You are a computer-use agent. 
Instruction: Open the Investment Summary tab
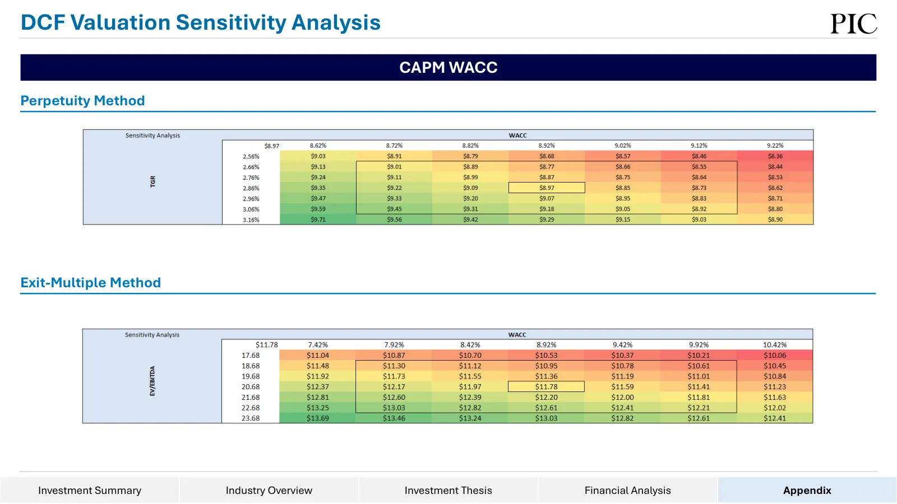pyautogui.click(x=90, y=490)
